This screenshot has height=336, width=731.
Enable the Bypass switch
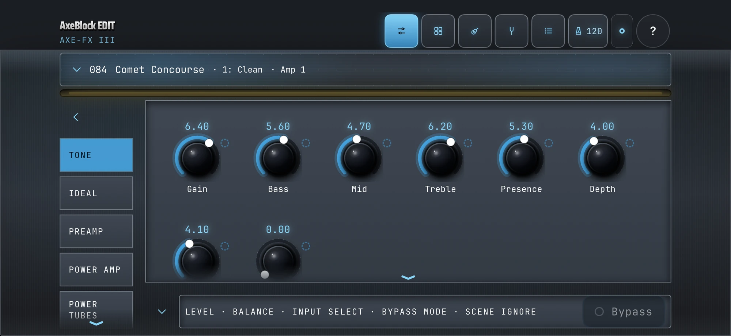(624, 312)
